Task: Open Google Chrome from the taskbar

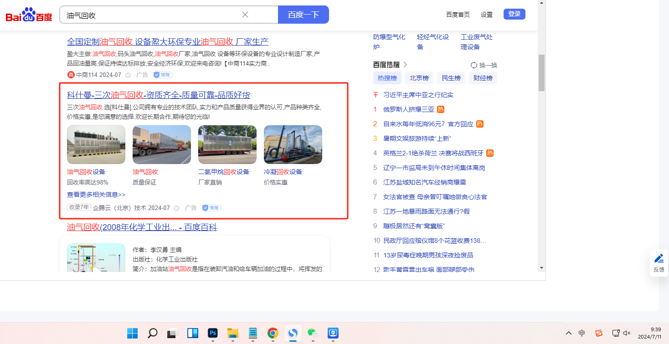Action: point(273,333)
